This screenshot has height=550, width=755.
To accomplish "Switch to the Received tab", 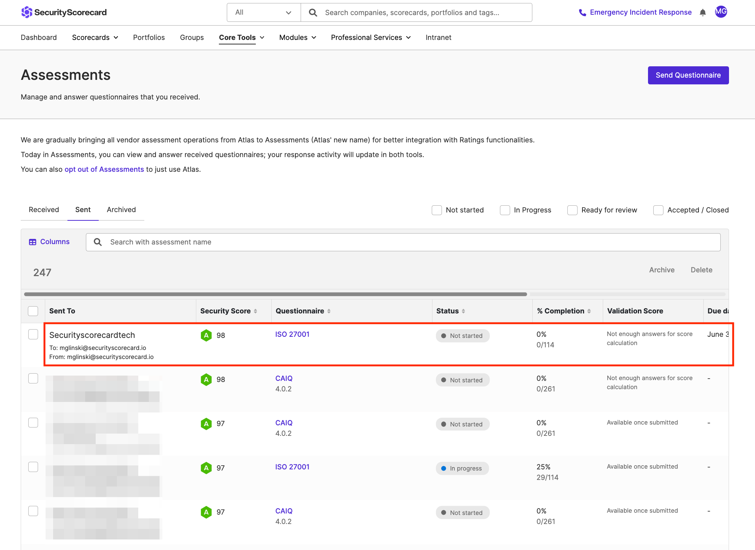I will tap(44, 209).
